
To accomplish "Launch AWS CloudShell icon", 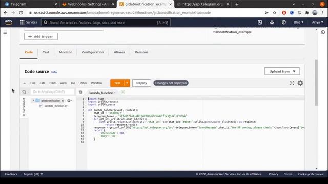I will (x=260, y=22).
